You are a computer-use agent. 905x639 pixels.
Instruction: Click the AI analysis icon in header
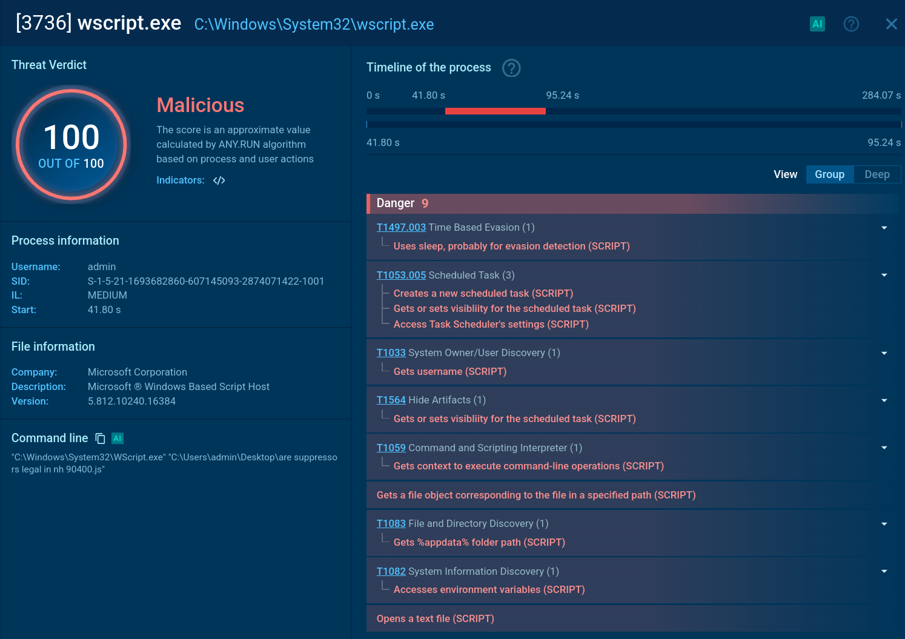pos(817,24)
